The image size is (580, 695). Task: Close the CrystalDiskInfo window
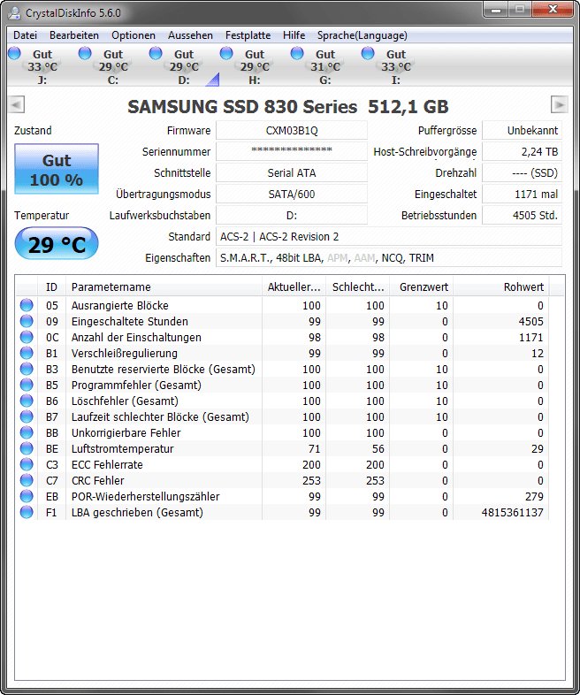(x=553, y=10)
